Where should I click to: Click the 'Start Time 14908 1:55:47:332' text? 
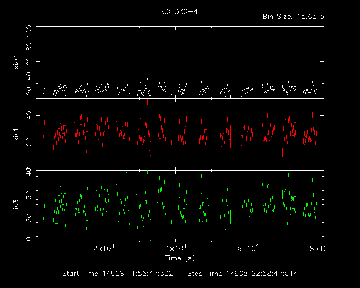118,274
